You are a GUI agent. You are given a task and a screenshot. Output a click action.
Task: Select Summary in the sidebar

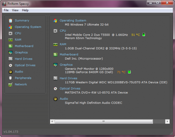point(22,21)
